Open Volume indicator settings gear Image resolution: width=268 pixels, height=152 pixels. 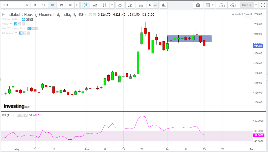pyautogui.click(x=27, y=19)
